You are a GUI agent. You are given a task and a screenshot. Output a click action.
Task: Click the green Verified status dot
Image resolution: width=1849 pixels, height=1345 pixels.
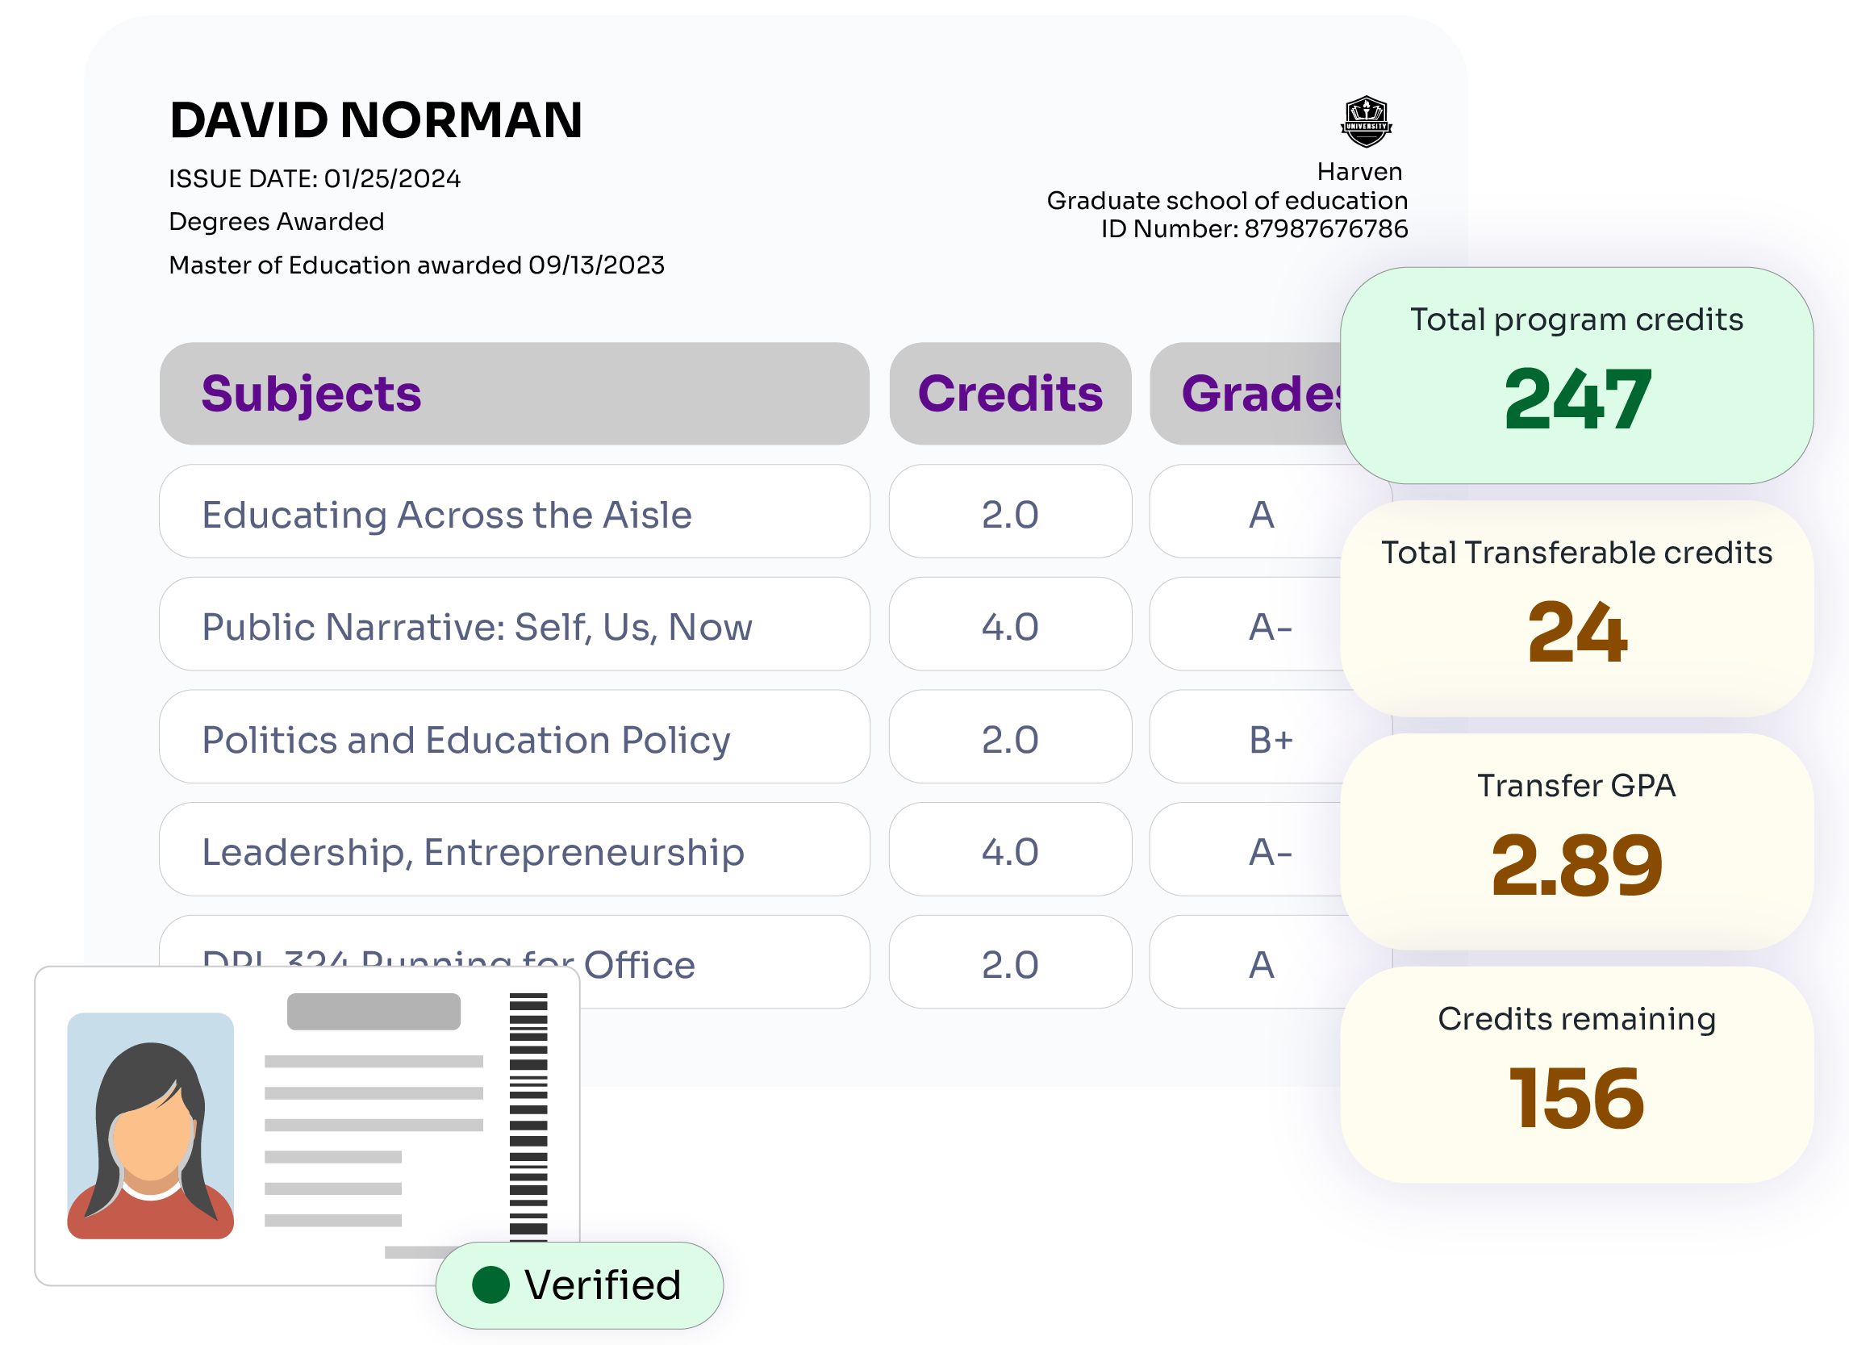pos(490,1284)
